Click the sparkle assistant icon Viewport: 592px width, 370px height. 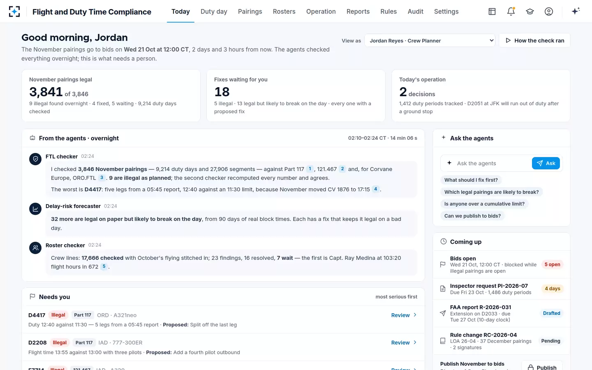click(x=576, y=11)
